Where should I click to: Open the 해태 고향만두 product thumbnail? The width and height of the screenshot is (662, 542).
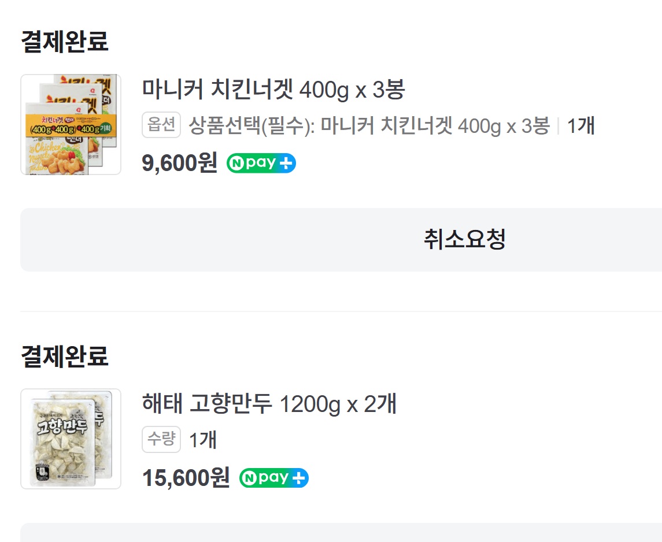[71, 439]
